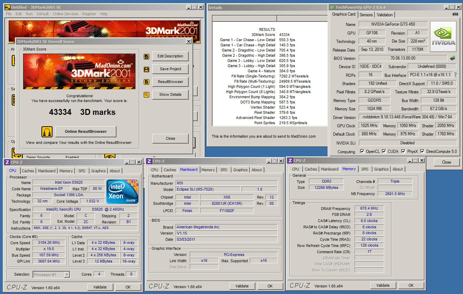Open the Caches tab in CPU-Z CPU window
The image size is (463, 294).
(28, 171)
